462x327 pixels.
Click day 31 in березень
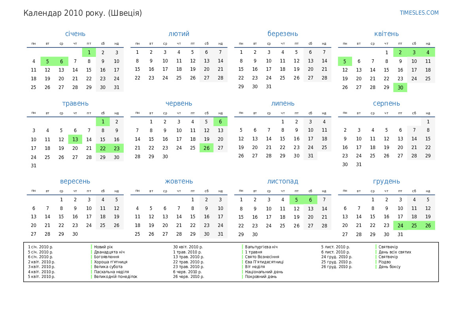(269, 87)
